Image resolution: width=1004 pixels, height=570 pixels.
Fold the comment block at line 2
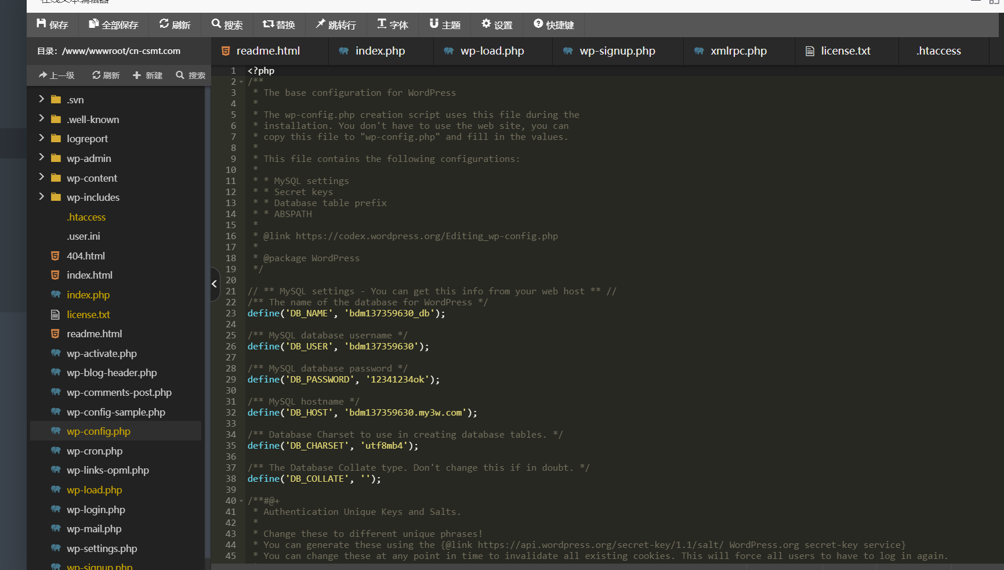[x=241, y=82]
